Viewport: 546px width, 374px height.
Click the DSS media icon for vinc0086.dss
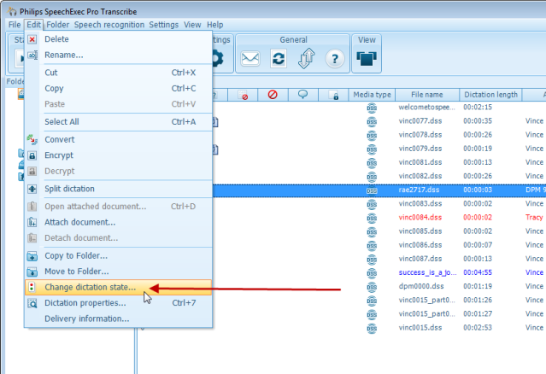point(372,246)
